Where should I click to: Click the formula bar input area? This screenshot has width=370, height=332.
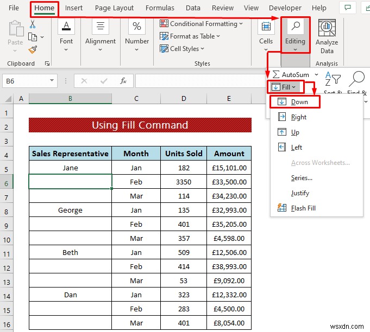(x=200, y=81)
